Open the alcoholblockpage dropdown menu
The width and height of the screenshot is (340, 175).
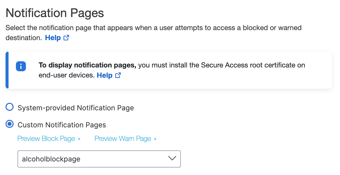click(99, 159)
